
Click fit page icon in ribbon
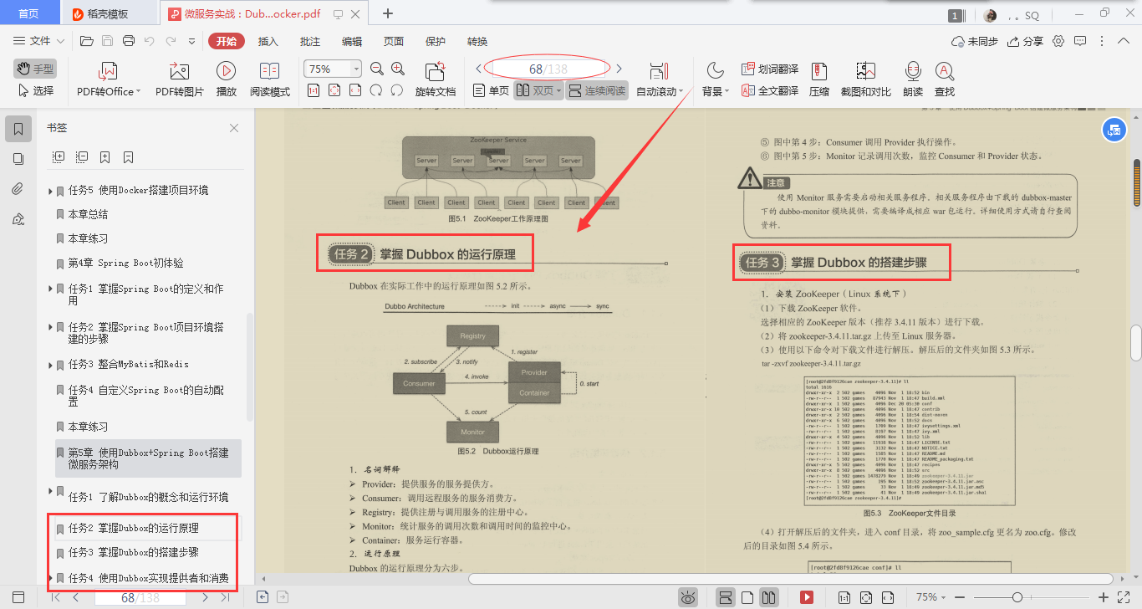(334, 90)
